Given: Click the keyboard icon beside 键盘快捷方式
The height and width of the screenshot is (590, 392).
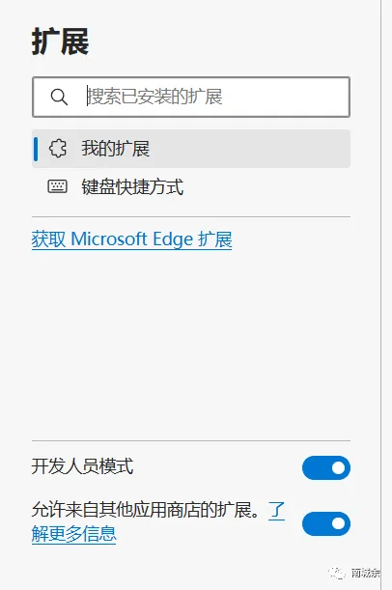Looking at the screenshot, I should 58,186.
